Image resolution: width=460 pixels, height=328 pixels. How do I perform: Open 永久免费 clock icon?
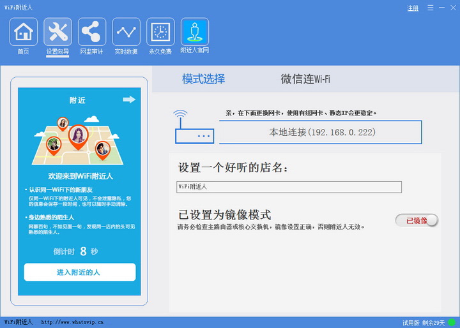160,32
